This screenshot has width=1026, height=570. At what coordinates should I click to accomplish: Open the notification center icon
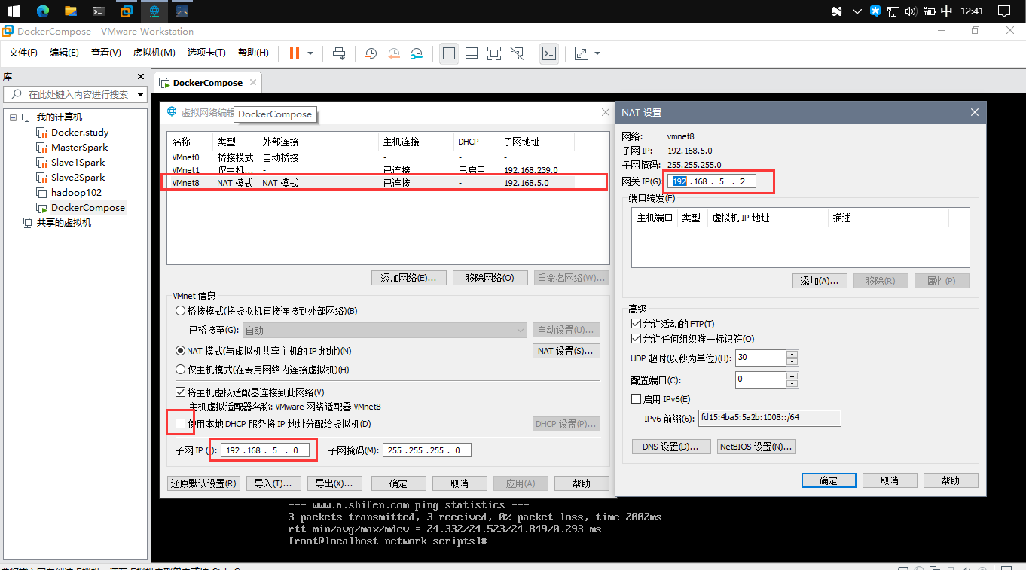[x=1004, y=11]
